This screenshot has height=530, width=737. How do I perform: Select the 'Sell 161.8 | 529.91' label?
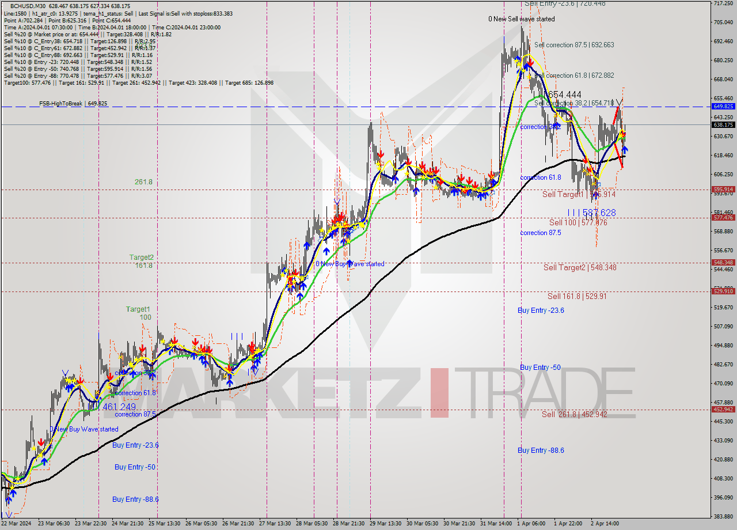[577, 296]
